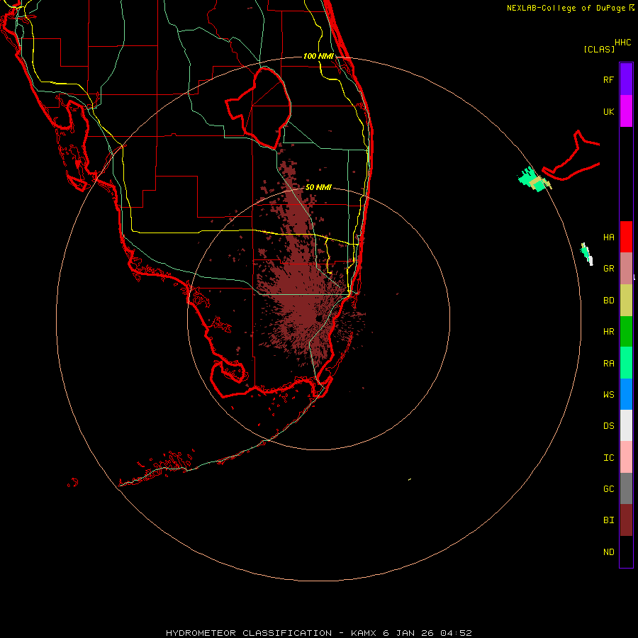638x638 pixels.
Task: Click the ND black legend swatch
Action: click(x=626, y=552)
